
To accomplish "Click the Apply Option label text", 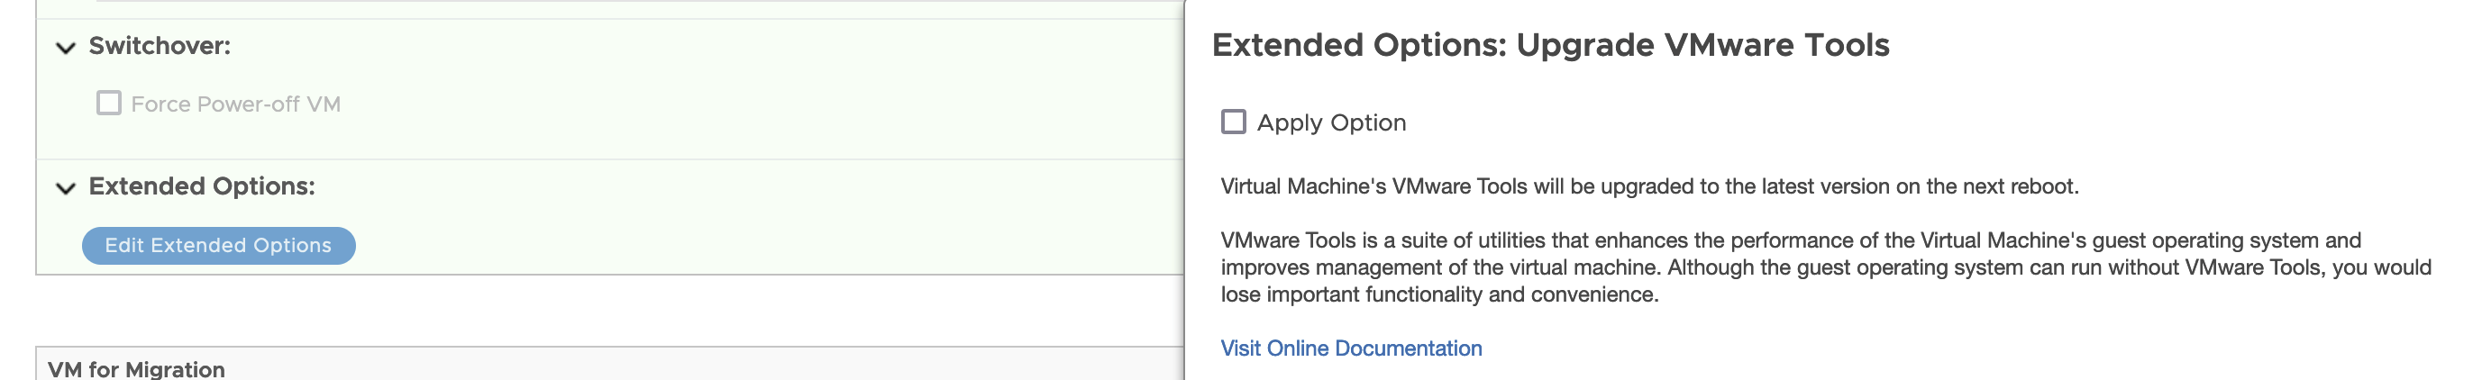I will click(1331, 122).
